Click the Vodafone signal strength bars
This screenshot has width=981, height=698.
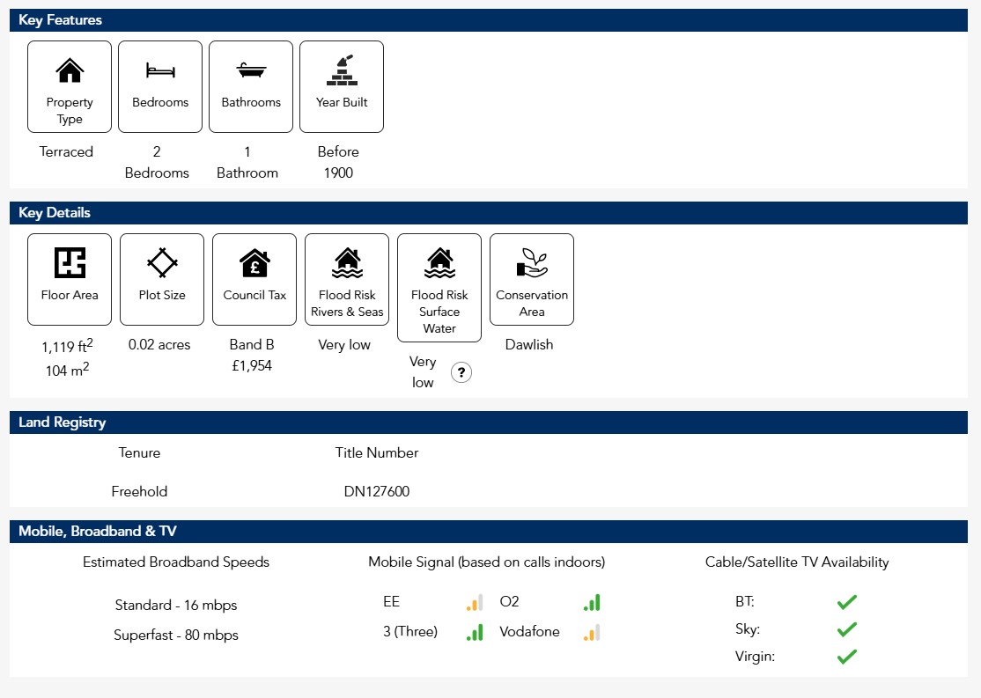pos(592,632)
